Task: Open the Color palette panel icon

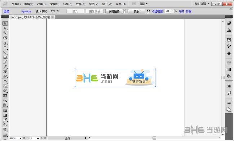Action: point(229,23)
